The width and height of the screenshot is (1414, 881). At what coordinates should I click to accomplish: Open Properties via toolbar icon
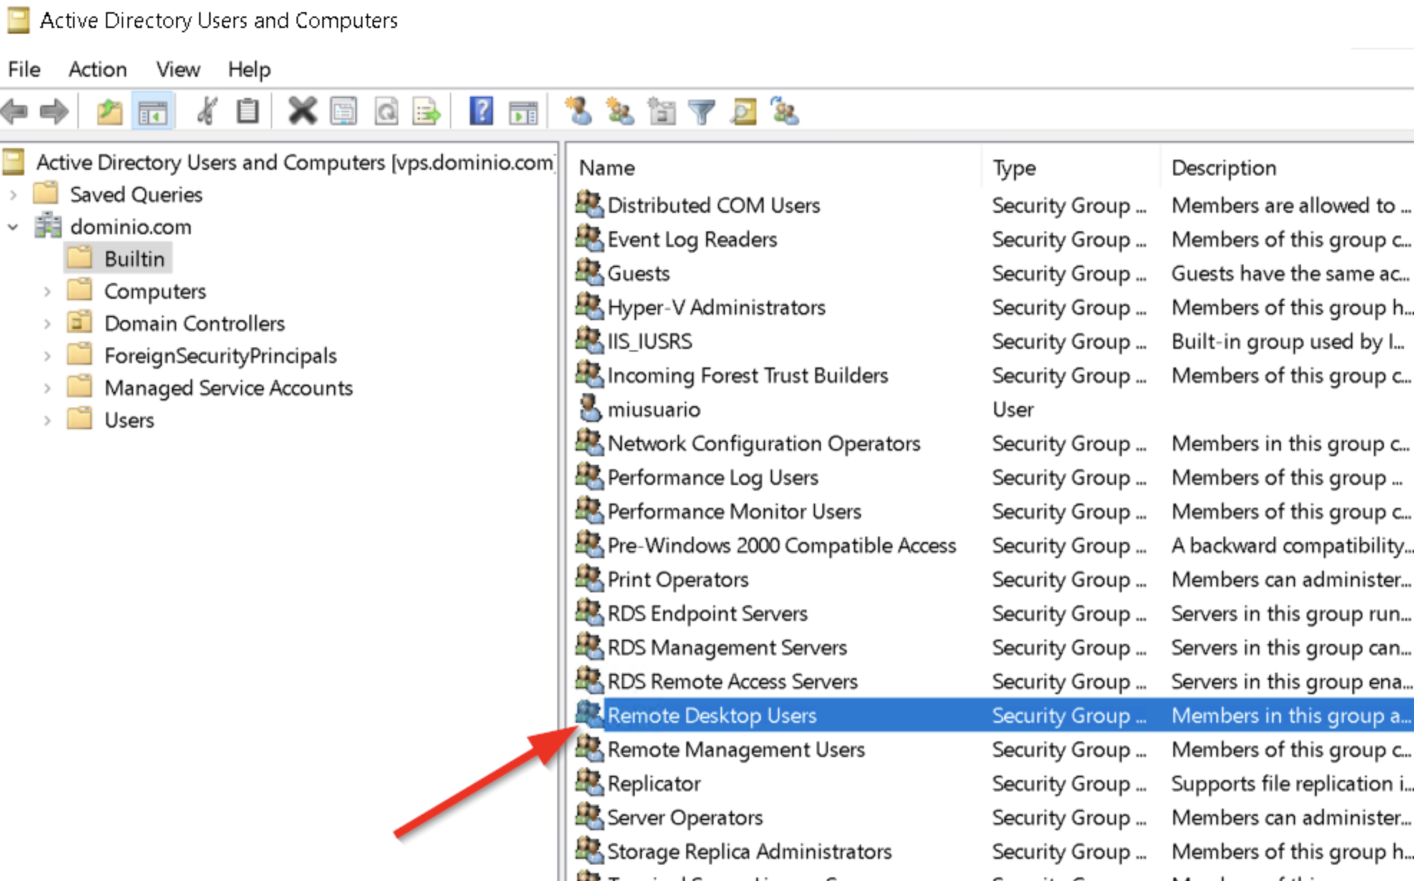click(x=344, y=112)
